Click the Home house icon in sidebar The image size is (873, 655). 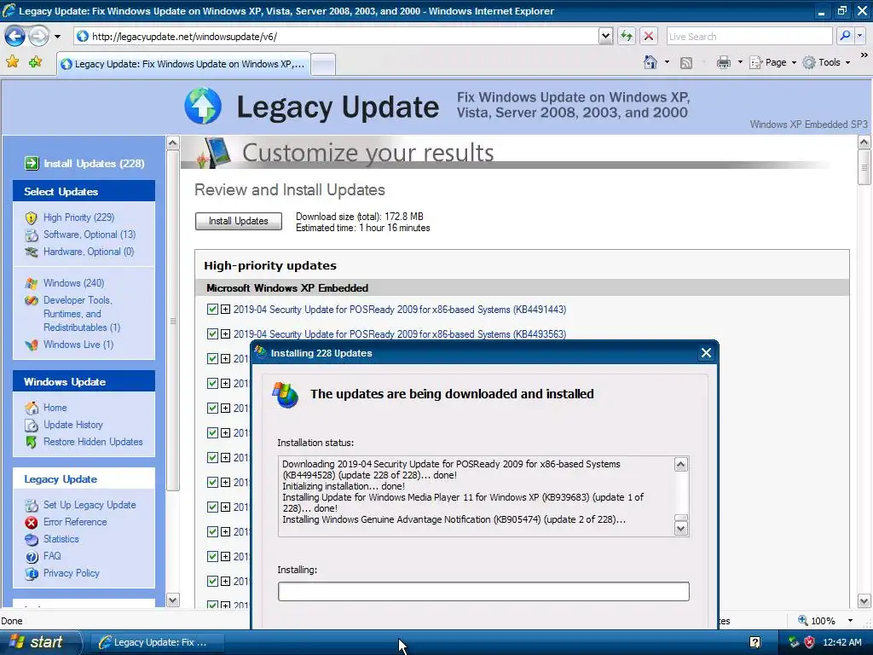point(32,408)
